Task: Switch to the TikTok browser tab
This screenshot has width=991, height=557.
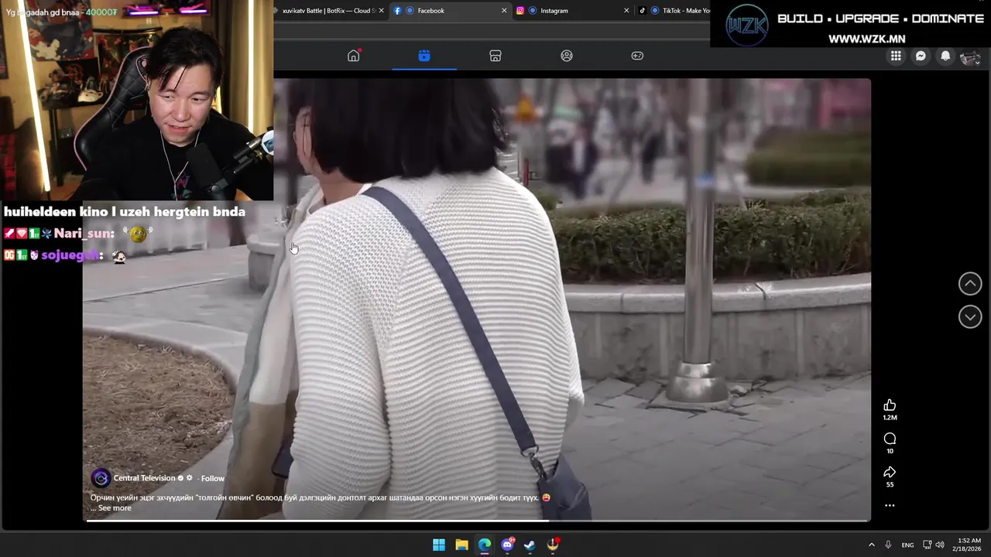Action: click(674, 11)
